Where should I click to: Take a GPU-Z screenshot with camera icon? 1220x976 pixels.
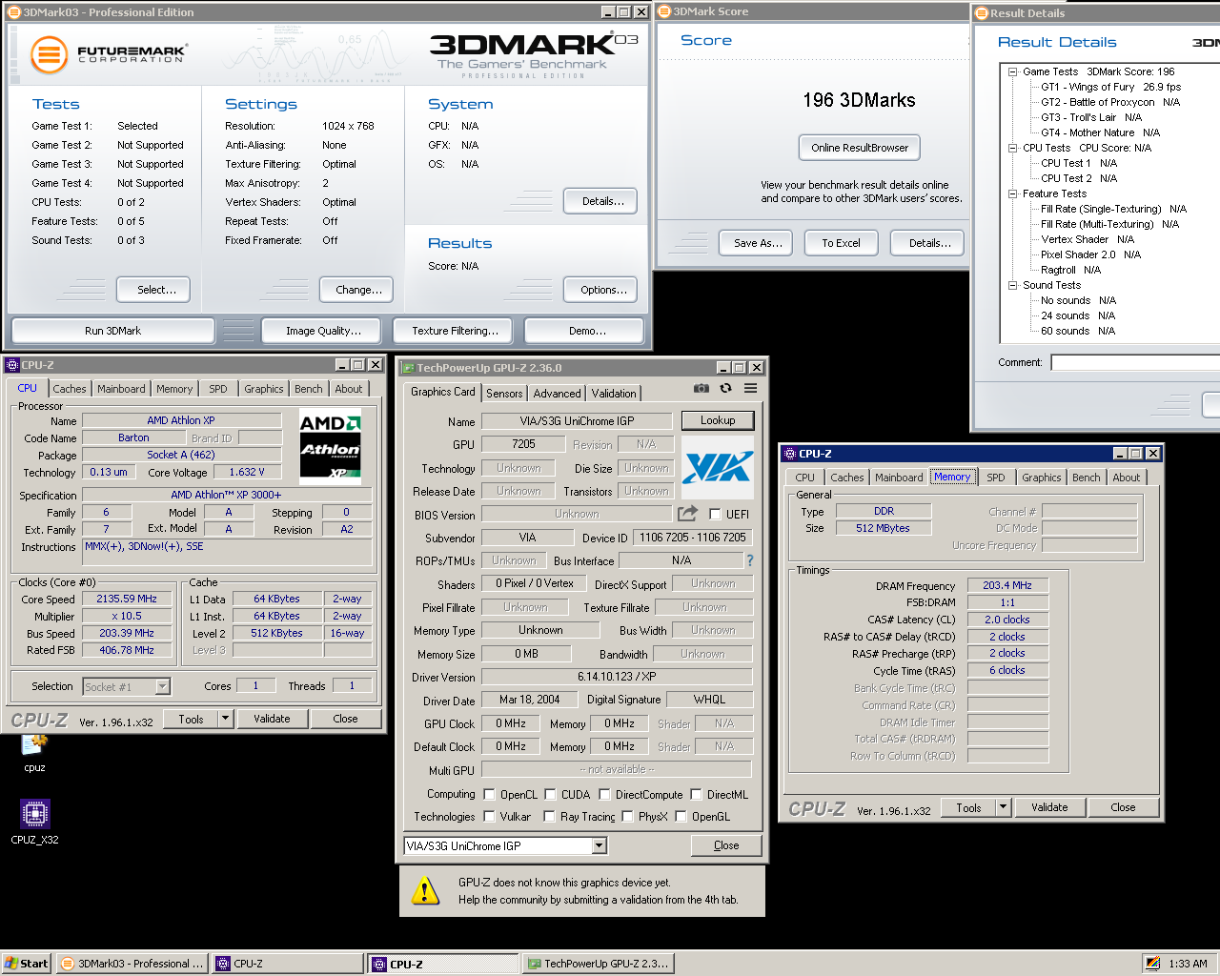point(701,388)
